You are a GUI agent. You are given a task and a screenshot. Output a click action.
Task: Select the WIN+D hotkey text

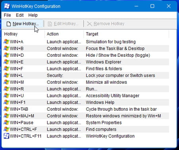[17, 55]
